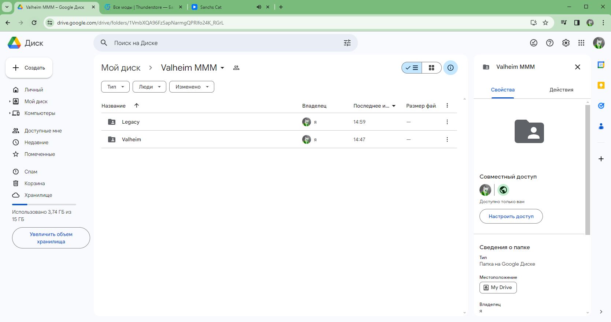611x322 pixels.
Task: Click the storage usage progress bar
Action: [44, 204]
